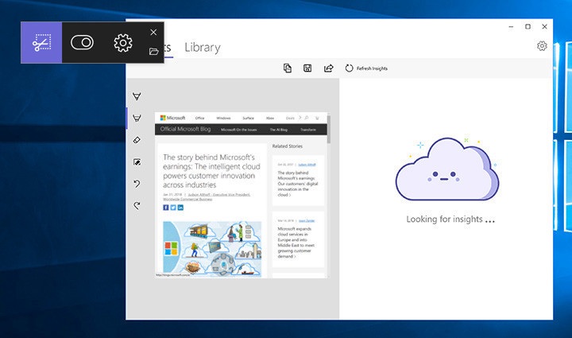This screenshot has height=338, width=572.
Task: Share the captured snip
Action: click(x=328, y=68)
